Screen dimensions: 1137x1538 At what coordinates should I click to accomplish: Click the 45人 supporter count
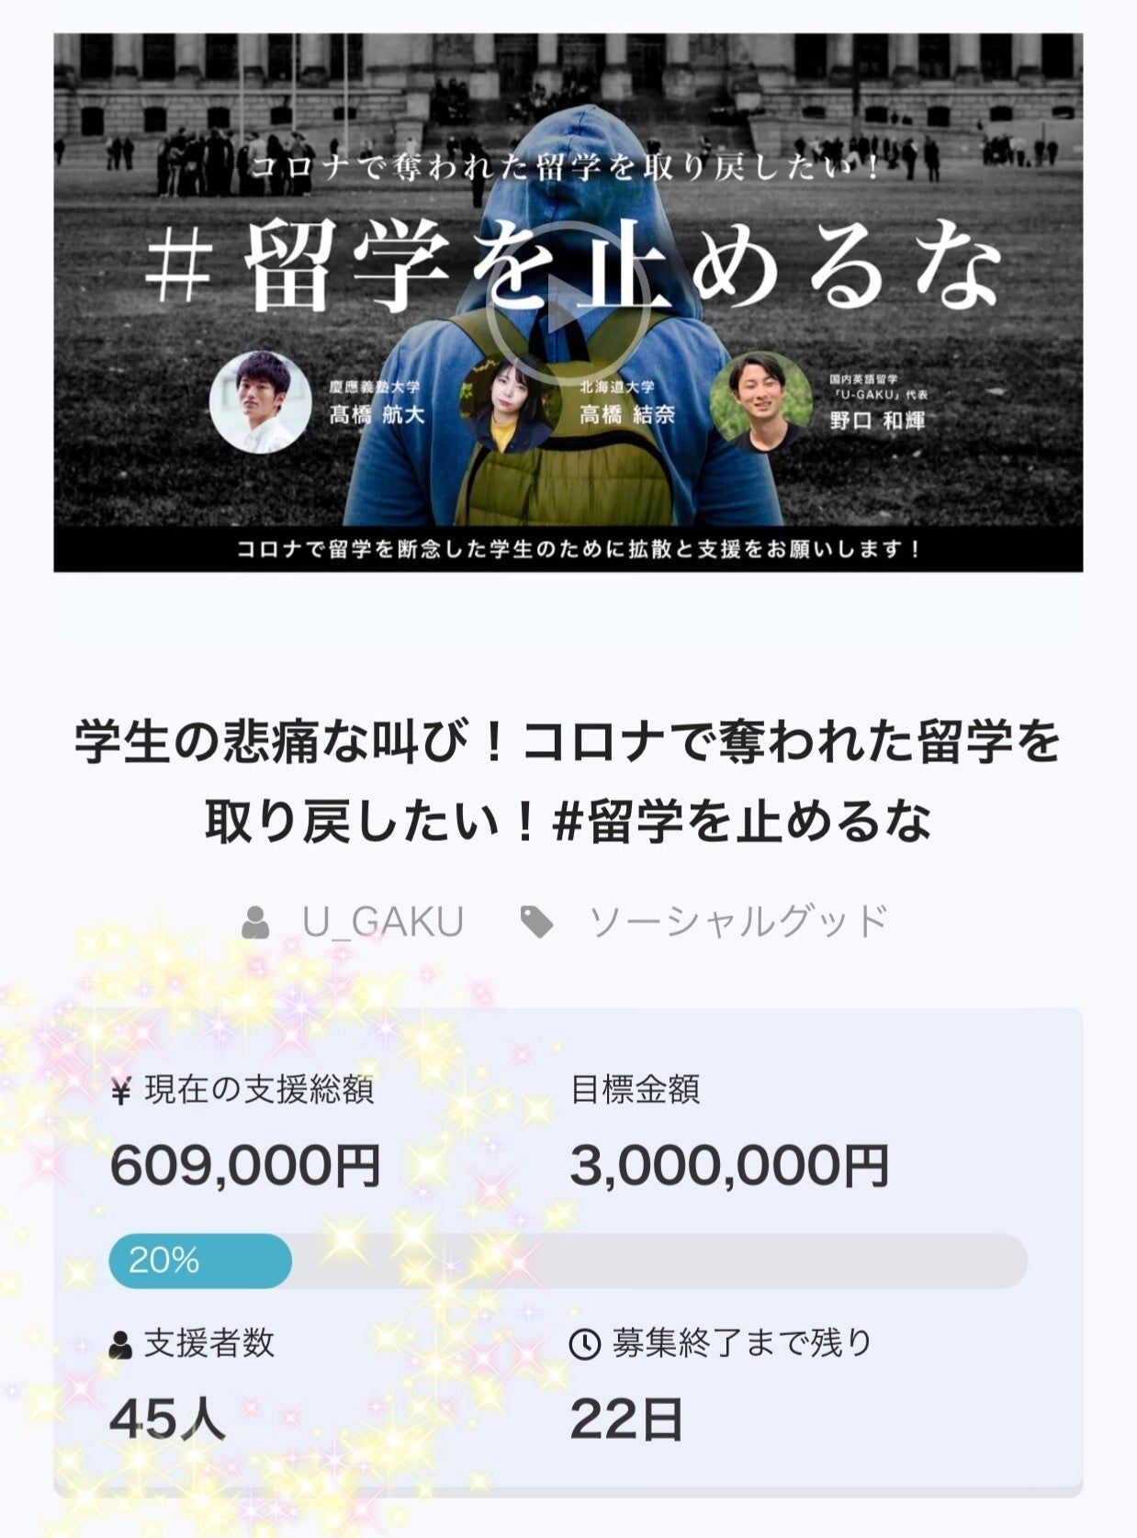pos(167,1420)
